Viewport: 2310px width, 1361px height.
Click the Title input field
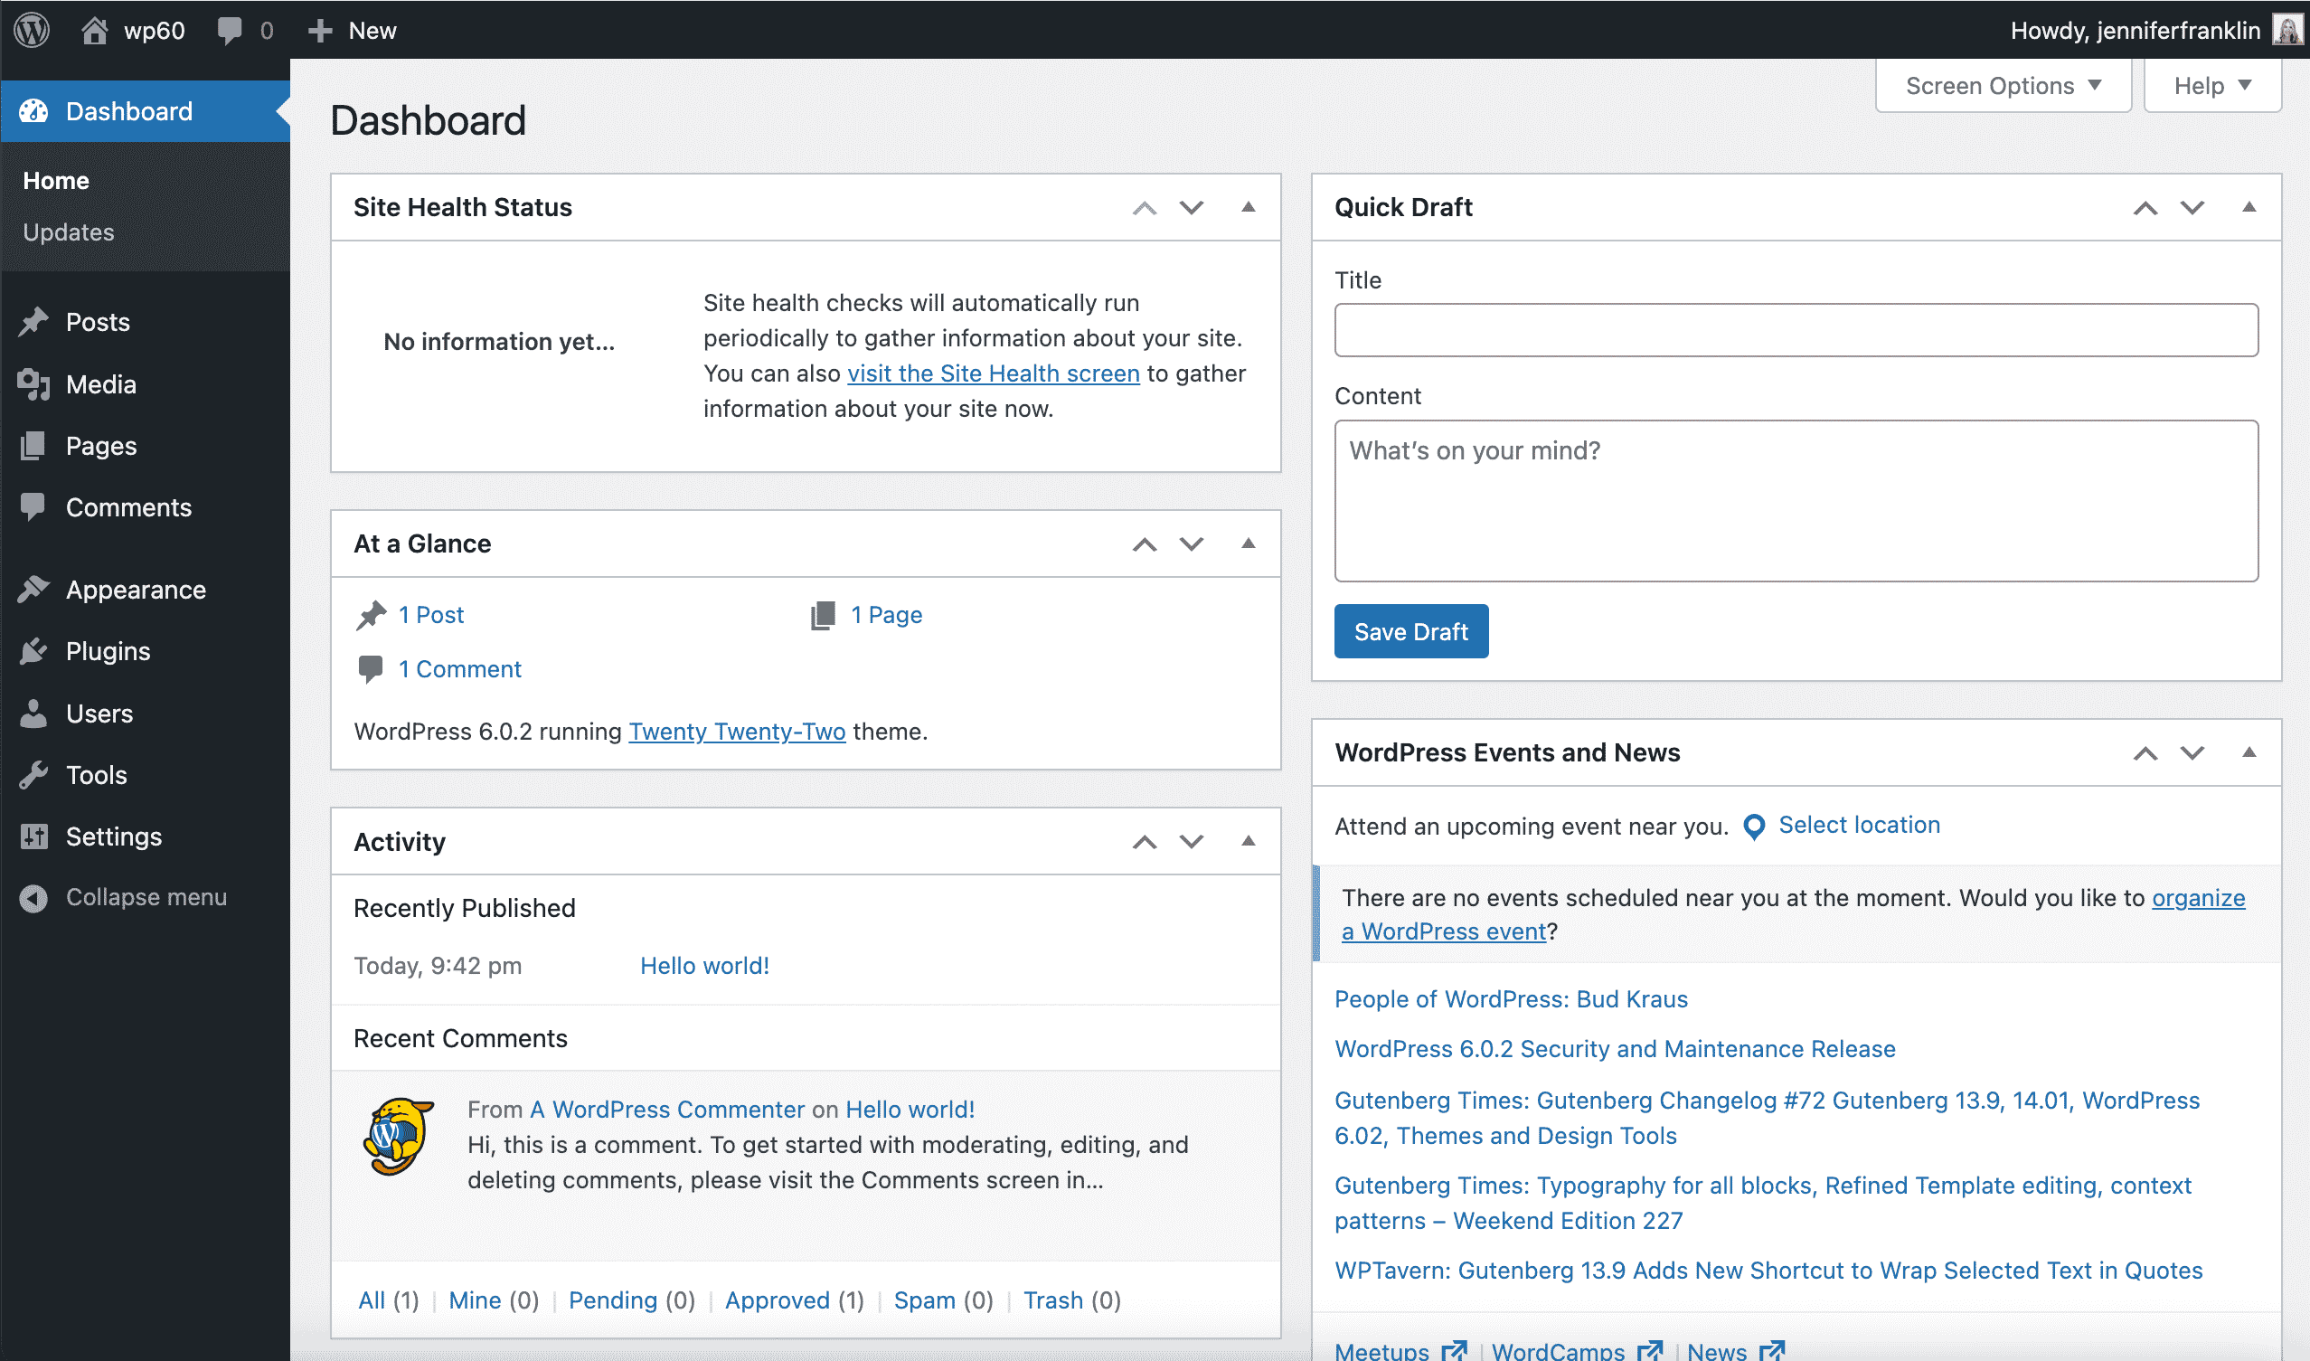click(1796, 329)
